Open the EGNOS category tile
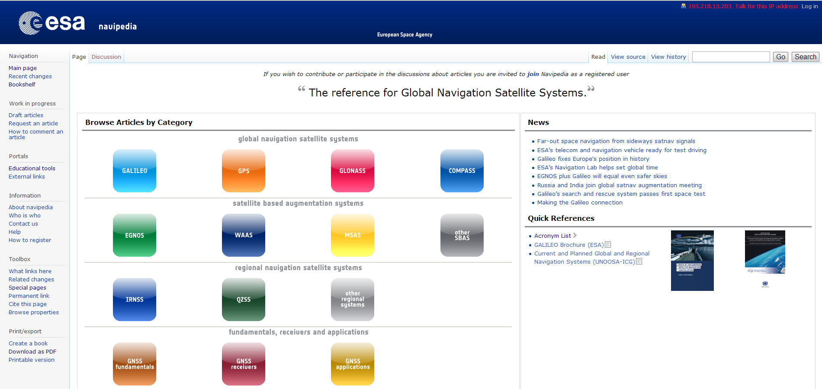 click(x=135, y=235)
